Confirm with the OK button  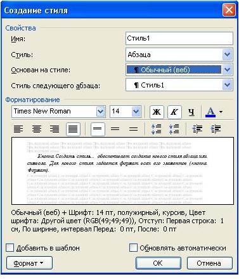coord(158,263)
